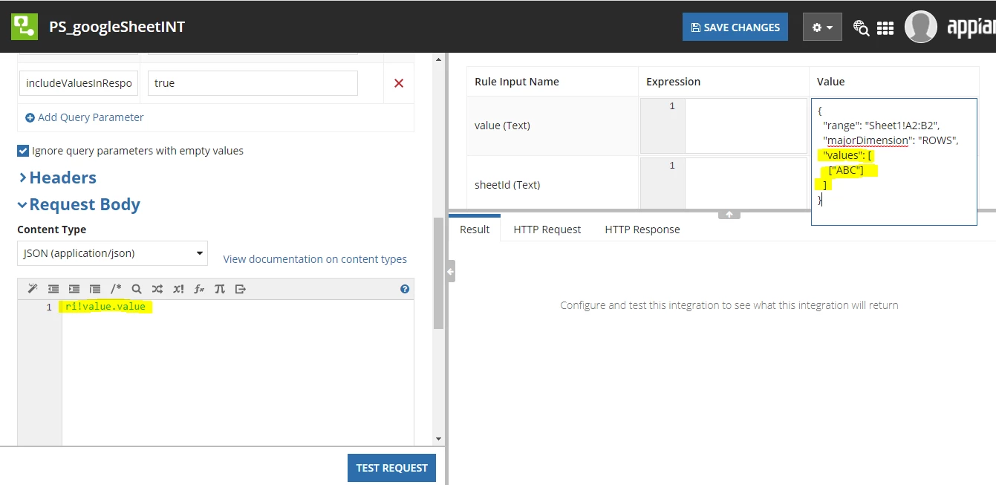Open the gear settings dropdown menu
Image resolution: width=996 pixels, height=485 pixels.
click(x=822, y=27)
